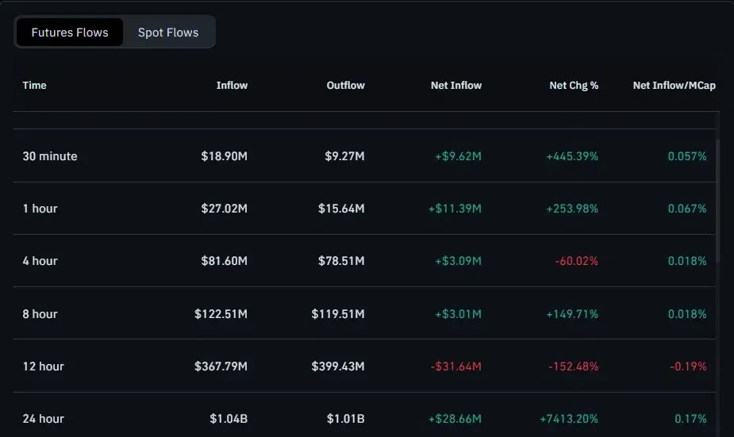The height and width of the screenshot is (437, 734).
Task: Click the Net Inflow column header
Action: click(456, 85)
